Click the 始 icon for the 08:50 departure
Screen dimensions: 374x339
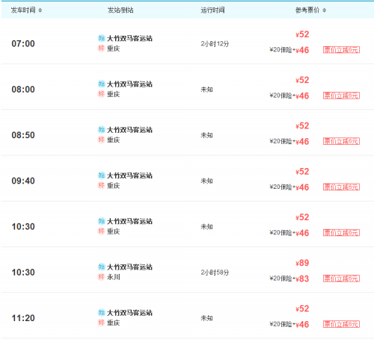coord(101,129)
